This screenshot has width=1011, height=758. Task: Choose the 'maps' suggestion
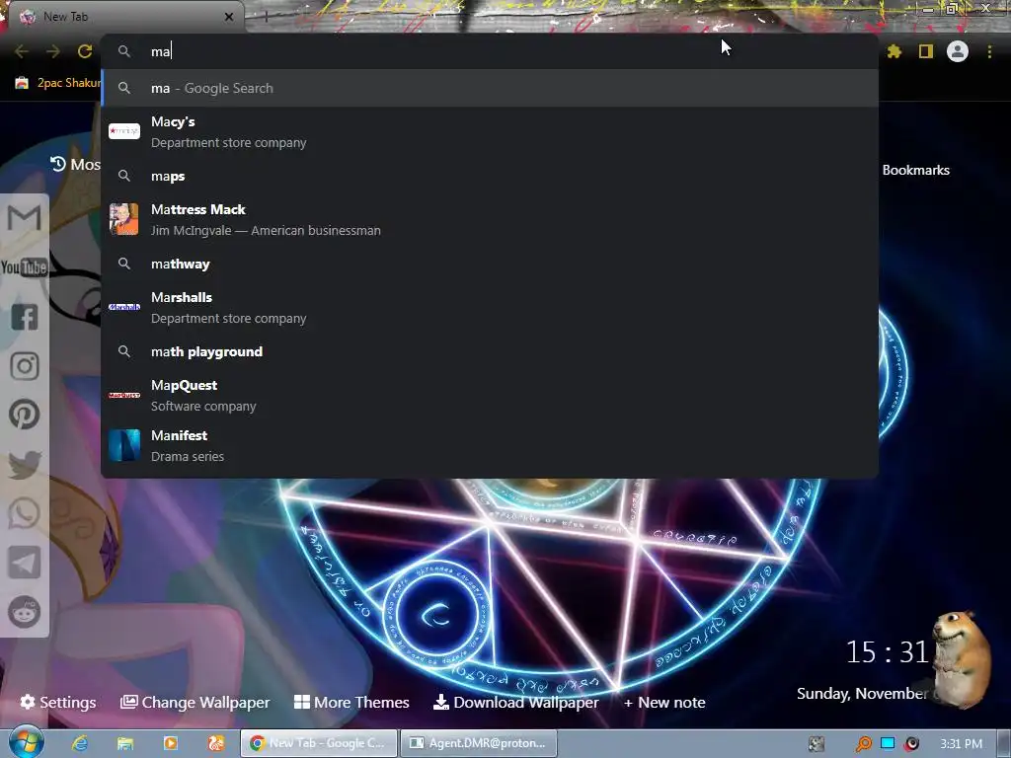coord(490,176)
